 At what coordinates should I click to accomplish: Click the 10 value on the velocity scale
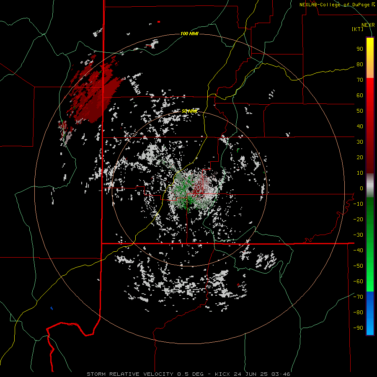click(x=360, y=173)
